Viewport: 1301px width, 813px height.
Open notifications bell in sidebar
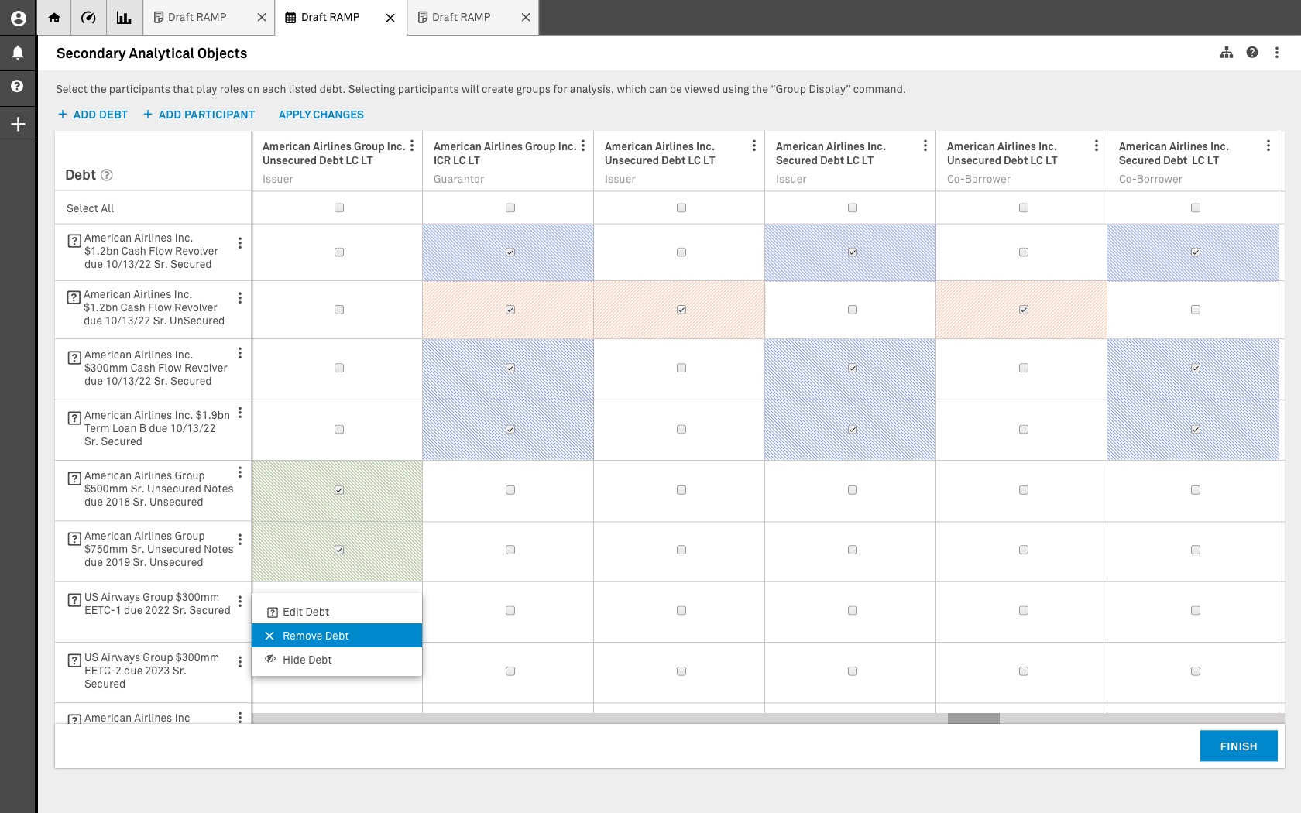click(18, 53)
